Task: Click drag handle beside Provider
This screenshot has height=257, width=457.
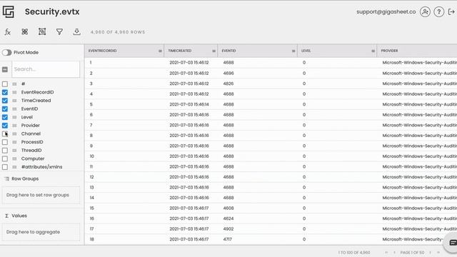Action: point(14,126)
